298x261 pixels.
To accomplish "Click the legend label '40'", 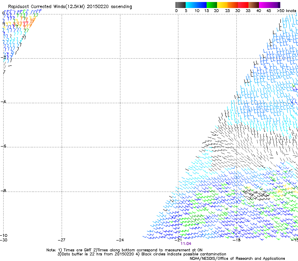I will pyautogui.click(x=259, y=11).
